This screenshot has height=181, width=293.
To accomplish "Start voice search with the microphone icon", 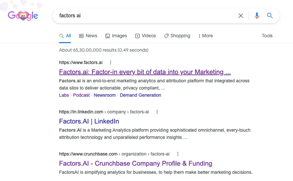I will [x=257, y=16].
